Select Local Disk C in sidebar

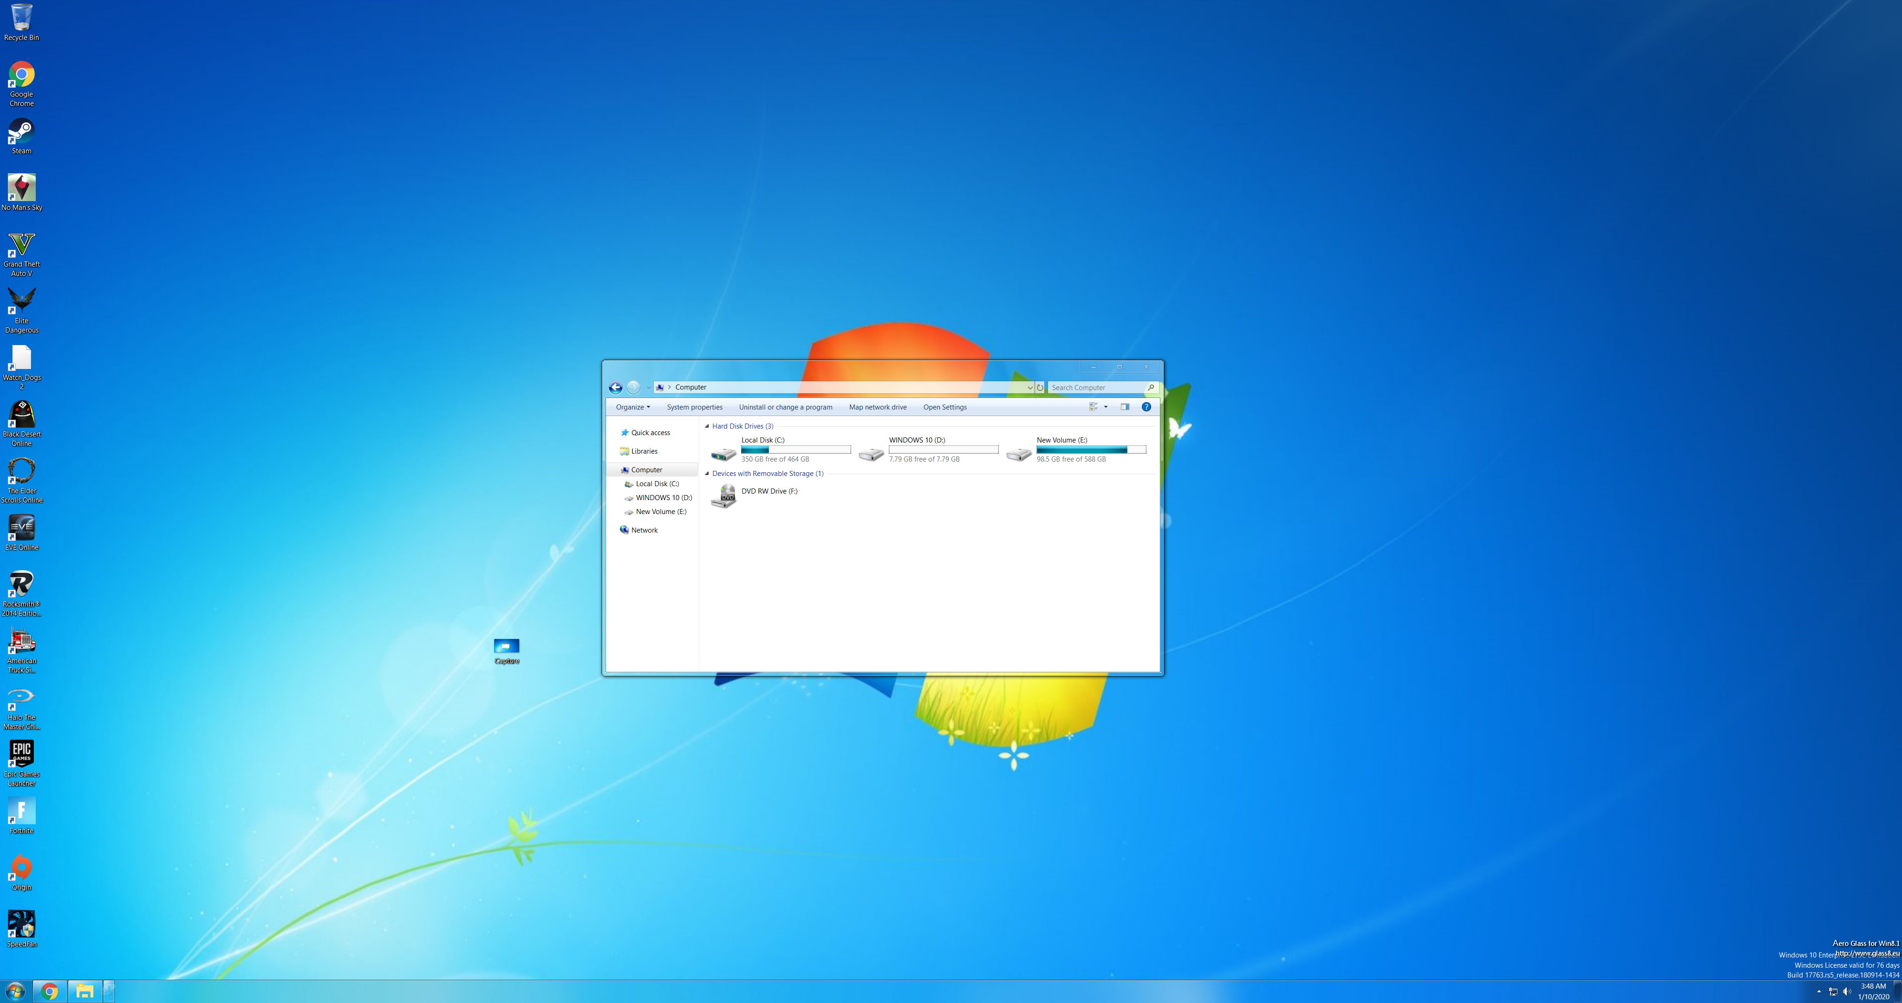(657, 483)
